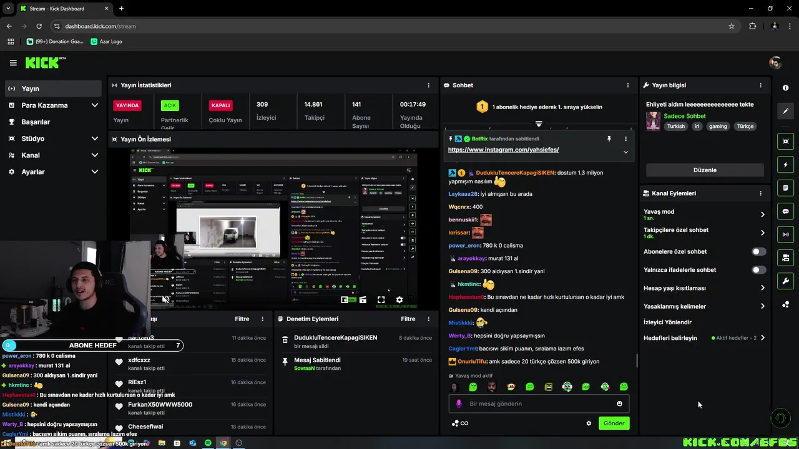Screen dimensions: 799x449
Task: Select Yayın in the left sidebar
Action: 53,89
